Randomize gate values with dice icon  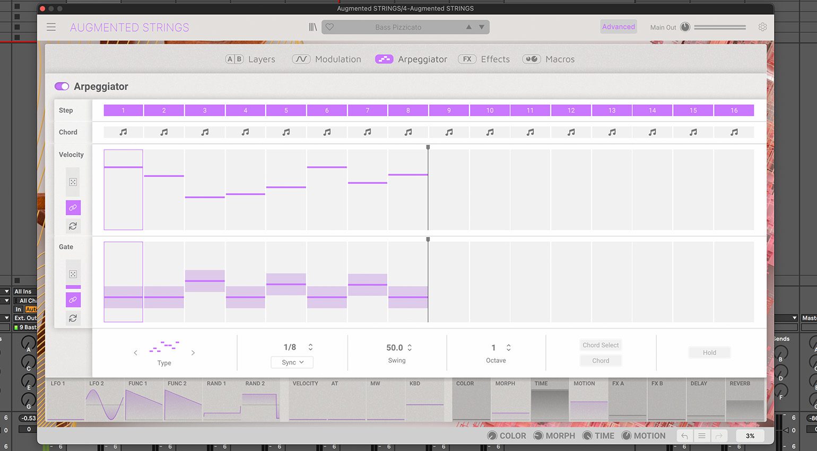73,274
